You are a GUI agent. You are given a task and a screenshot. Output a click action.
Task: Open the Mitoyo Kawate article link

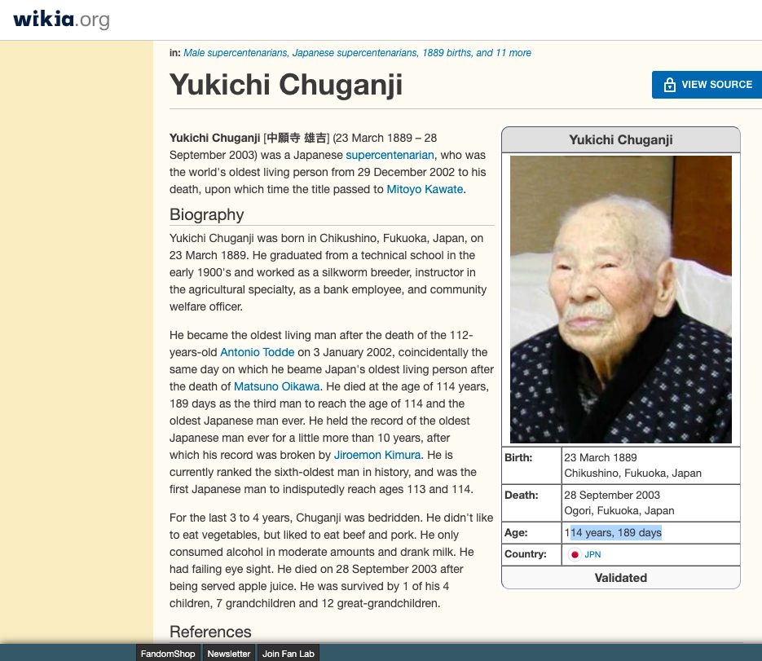424,189
